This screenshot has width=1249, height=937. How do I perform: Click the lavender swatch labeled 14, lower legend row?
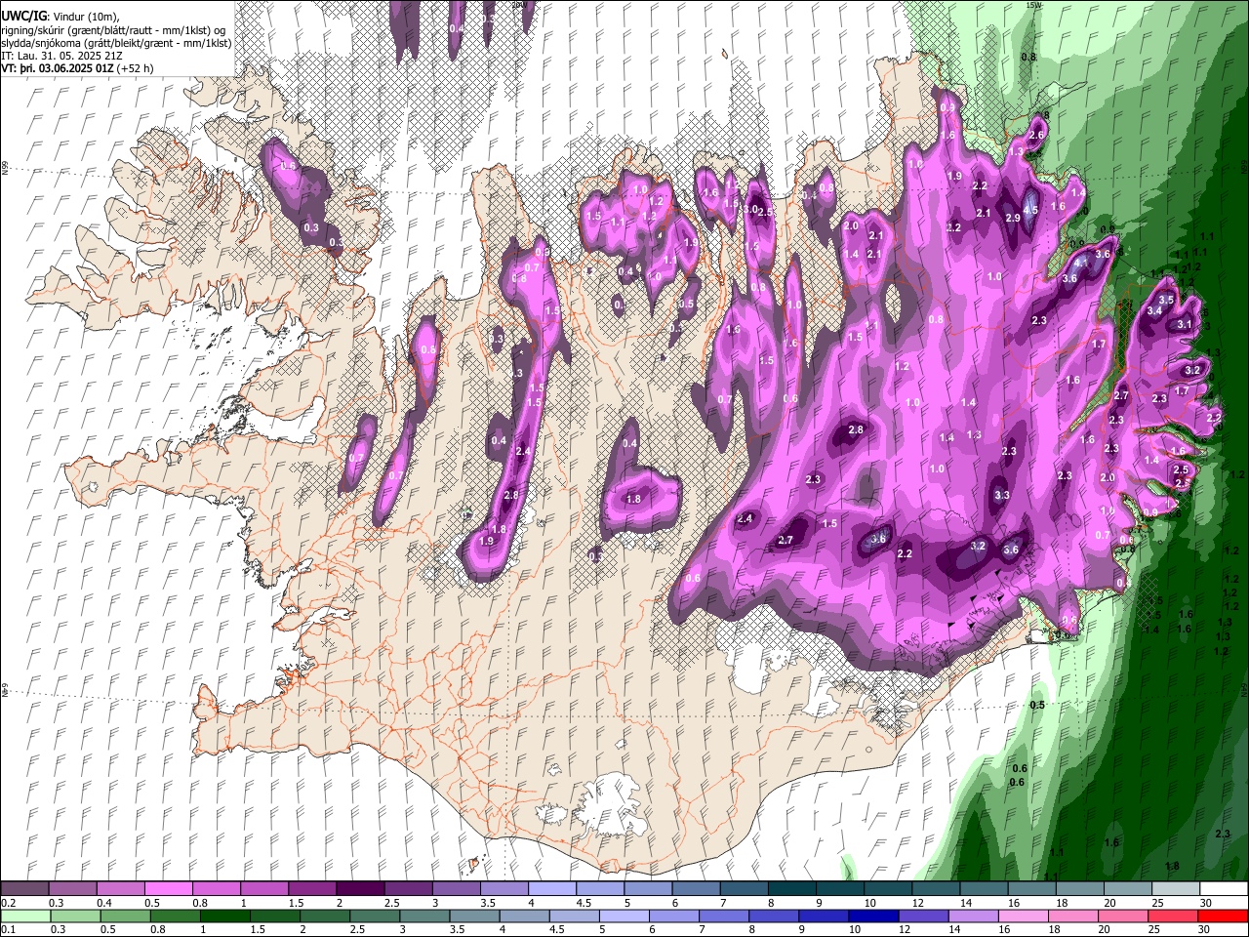974,916
